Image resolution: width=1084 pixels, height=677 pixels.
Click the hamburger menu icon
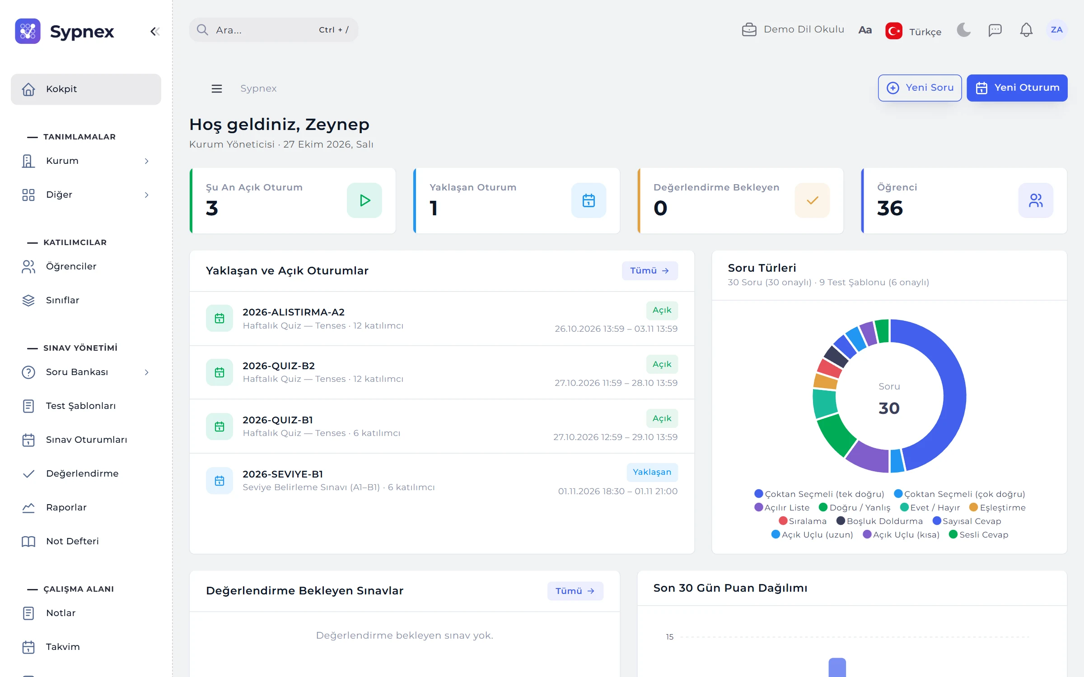point(217,88)
